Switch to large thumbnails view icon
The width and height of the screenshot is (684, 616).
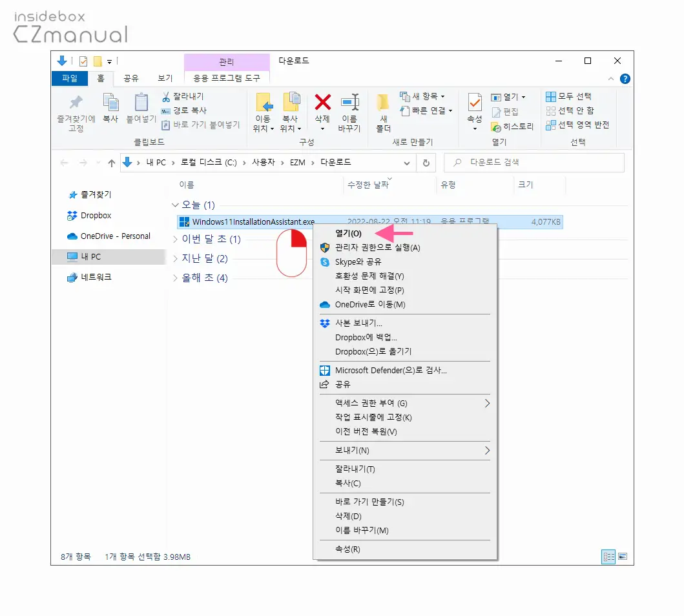[623, 557]
